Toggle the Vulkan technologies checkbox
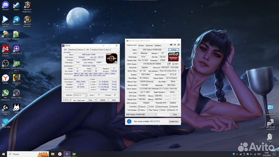 click(x=139, y=110)
